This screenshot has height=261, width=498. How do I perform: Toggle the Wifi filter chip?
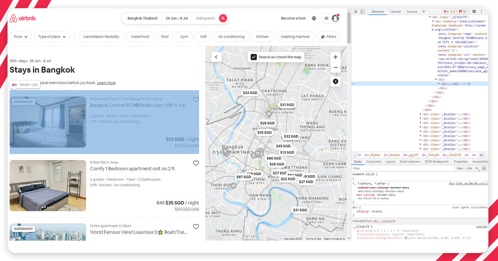click(203, 37)
